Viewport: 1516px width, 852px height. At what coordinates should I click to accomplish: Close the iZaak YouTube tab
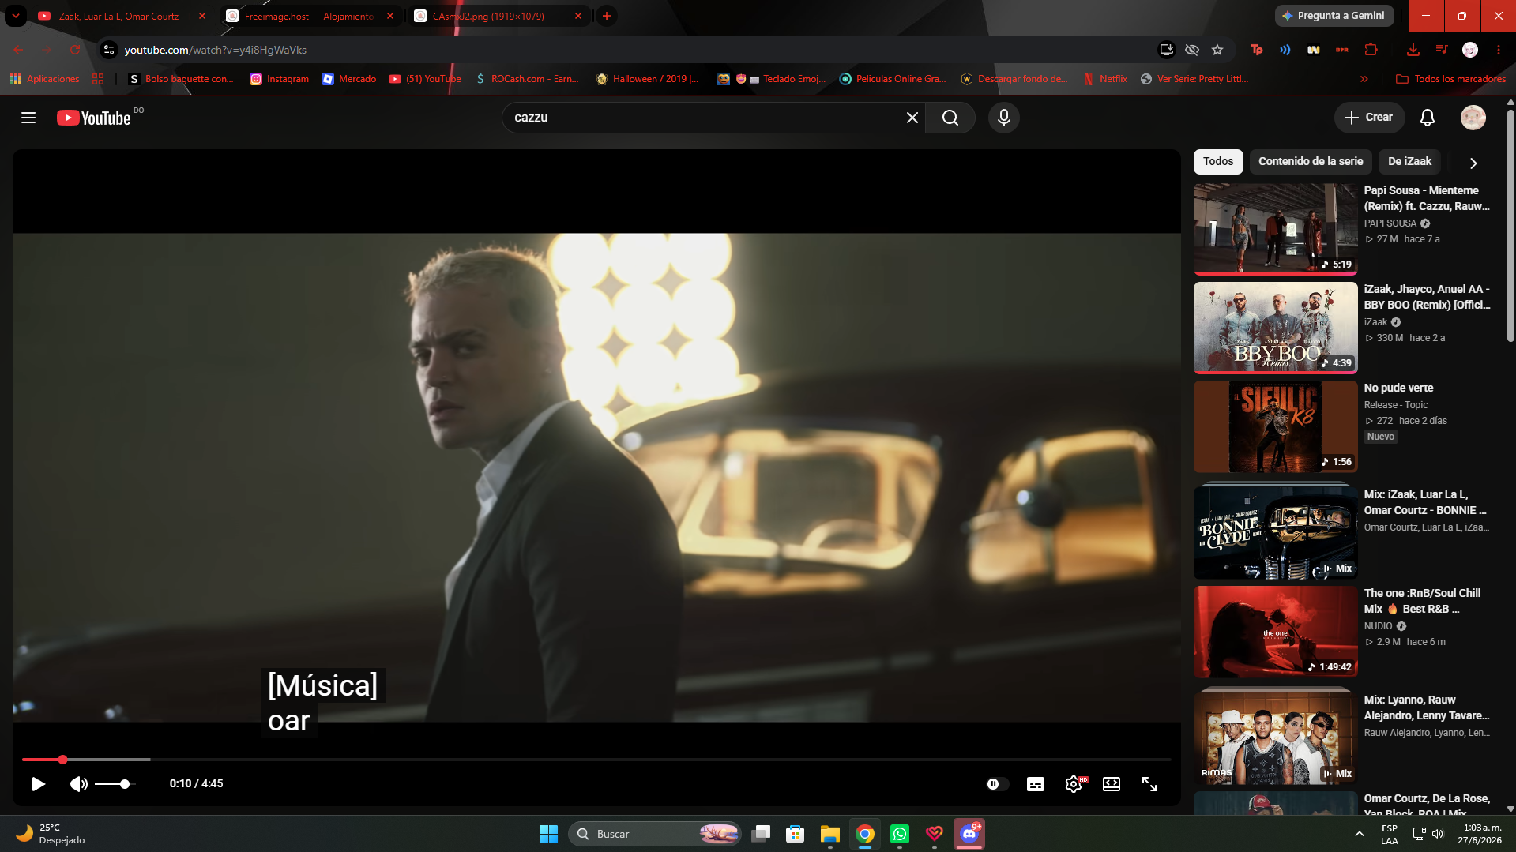point(202,16)
